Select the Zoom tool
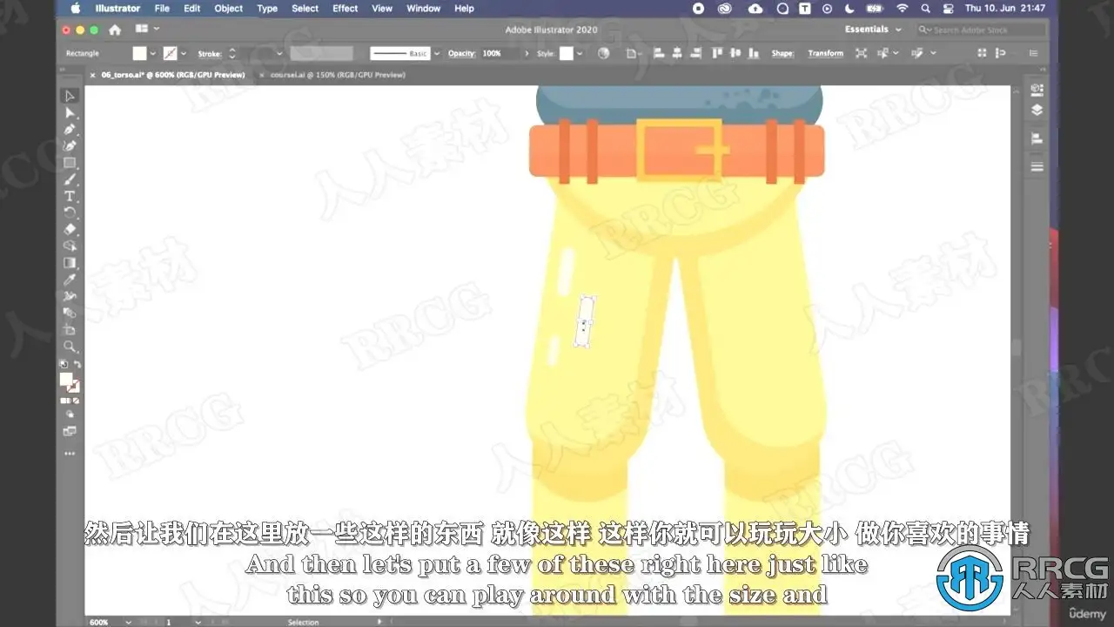1114x627 pixels. tap(70, 346)
